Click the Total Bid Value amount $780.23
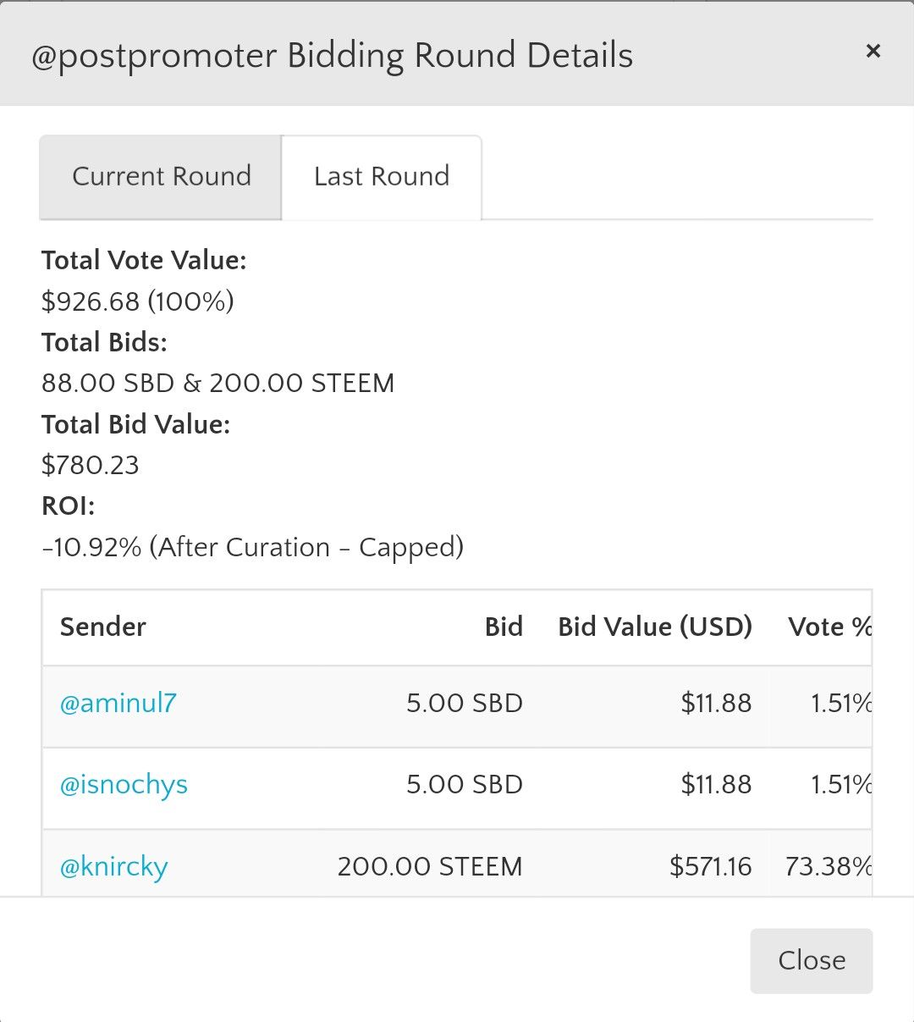 coord(91,465)
